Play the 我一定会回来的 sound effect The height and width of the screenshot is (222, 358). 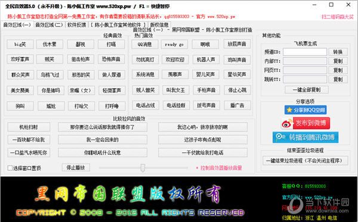[103, 140]
